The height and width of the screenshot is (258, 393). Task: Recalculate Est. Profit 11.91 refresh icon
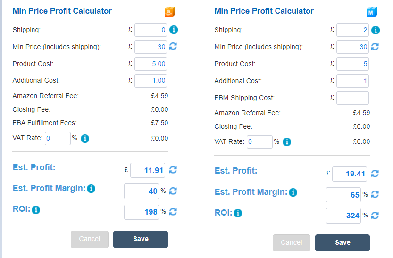pyautogui.click(x=173, y=170)
